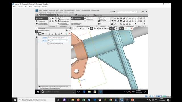This screenshot has height=102, width=182.
Task: Choose the first mate-type icon in Parameters panel
Action: pyautogui.click(x=40, y=33)
